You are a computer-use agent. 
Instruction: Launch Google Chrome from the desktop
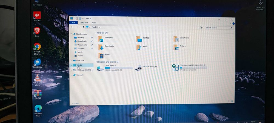point(37,49)
